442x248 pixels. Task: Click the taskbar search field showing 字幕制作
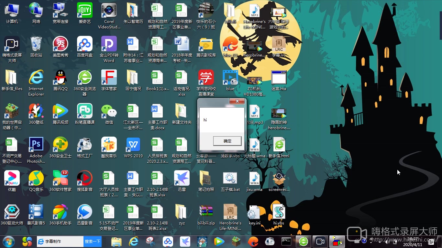tap(60, 241)
